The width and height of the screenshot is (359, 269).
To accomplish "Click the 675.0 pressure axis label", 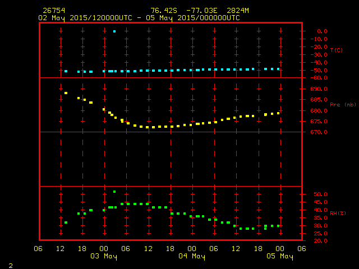I will 319,122.
